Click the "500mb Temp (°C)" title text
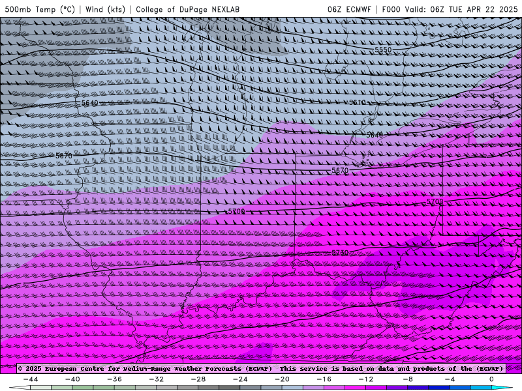Screen dimensions: 522x391 coord(40,9)
